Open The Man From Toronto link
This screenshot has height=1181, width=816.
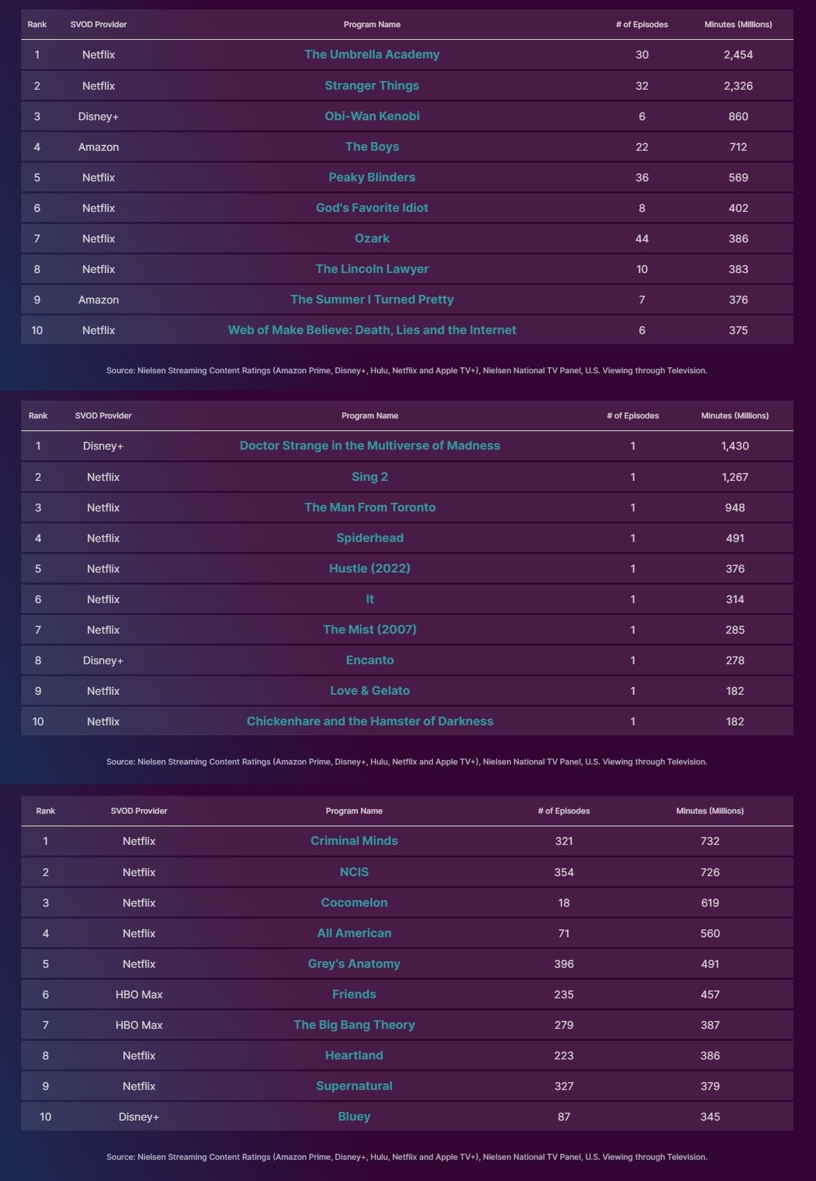369,507
